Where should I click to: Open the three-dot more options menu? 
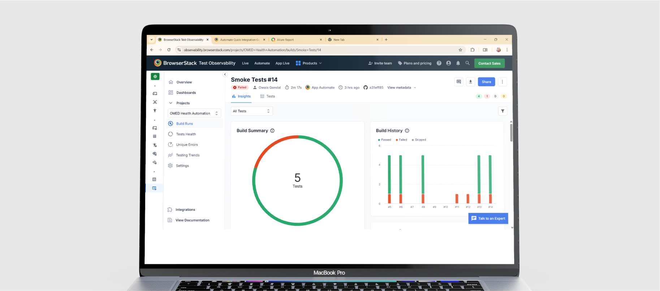pos(502,82)
